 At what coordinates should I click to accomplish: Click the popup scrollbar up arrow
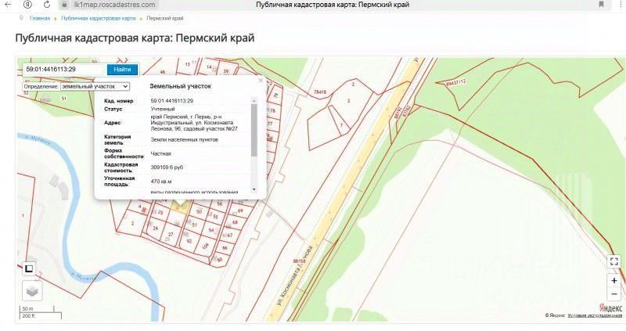(x=254, y=101)
